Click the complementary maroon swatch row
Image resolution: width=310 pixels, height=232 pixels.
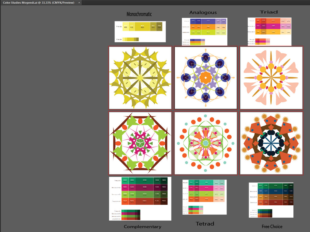pyautogui.click(x=144, y=187)
